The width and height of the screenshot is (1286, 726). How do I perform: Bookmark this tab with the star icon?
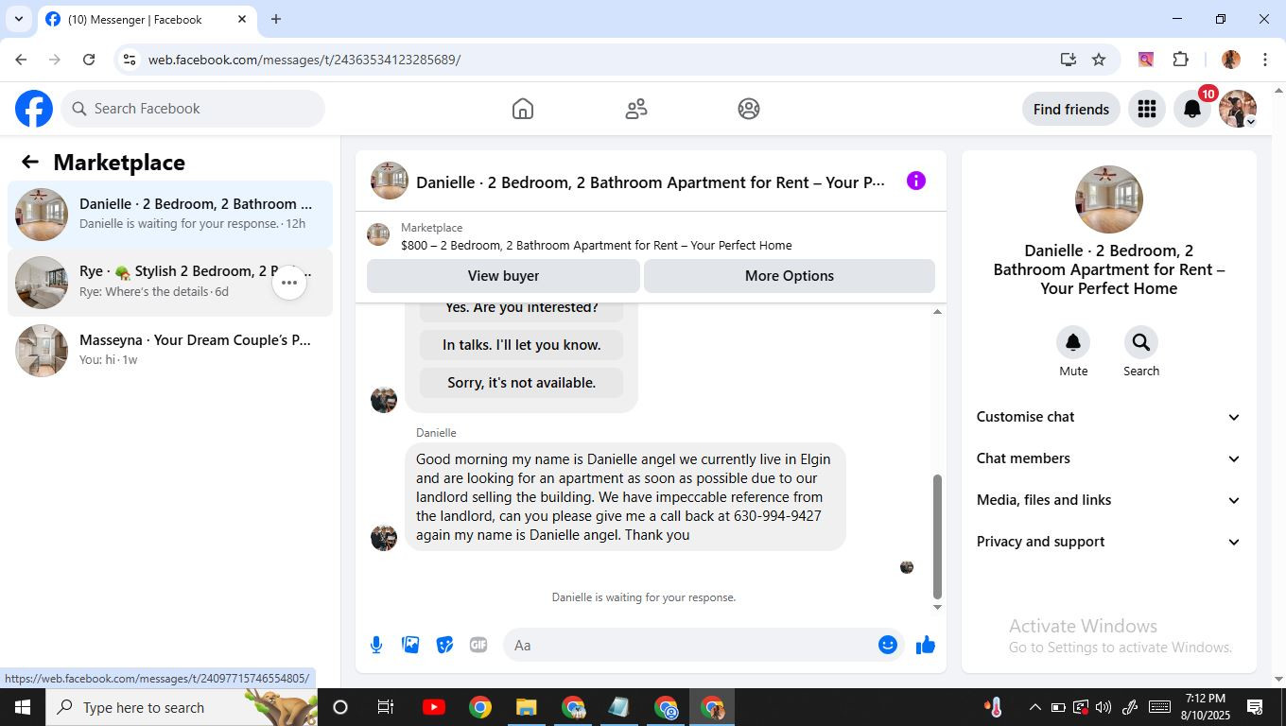[x=1099, y=60]
